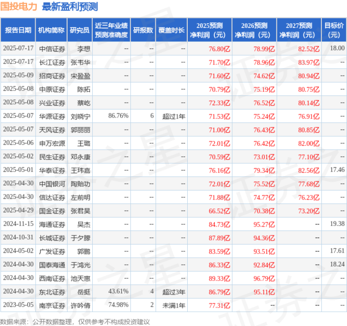Screen dimensions: 347x326
Task: Click 华源证券 institution cell
Action: point(52,116)
